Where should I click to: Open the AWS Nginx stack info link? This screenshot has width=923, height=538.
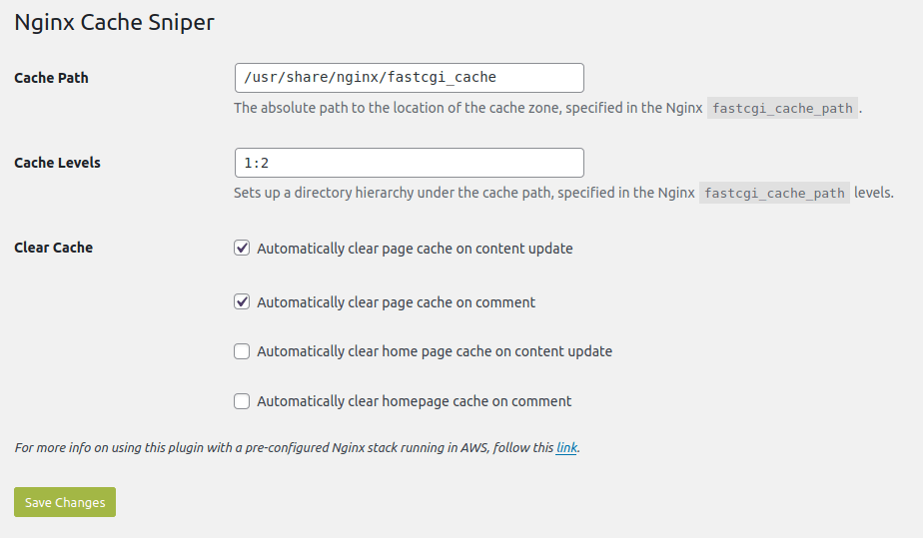pyautogui.click(x=566, y=448)
